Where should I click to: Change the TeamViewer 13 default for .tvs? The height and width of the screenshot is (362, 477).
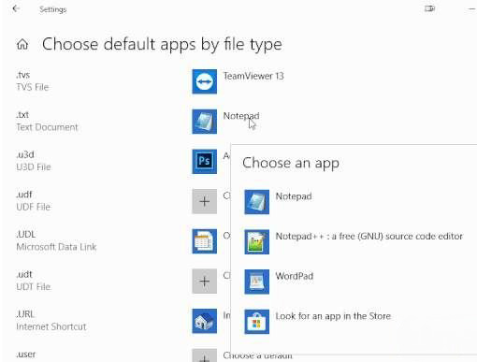(253, 76)
